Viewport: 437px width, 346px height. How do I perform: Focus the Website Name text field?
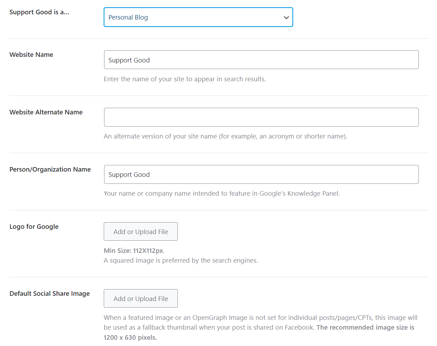(x=261, y=60)
